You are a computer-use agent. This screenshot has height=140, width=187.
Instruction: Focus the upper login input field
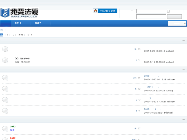click(151, 11)
